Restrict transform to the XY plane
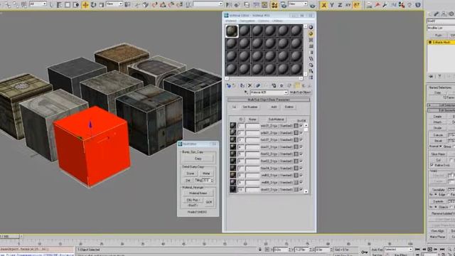This screenshot has height=256, width=455. [348, 5]
